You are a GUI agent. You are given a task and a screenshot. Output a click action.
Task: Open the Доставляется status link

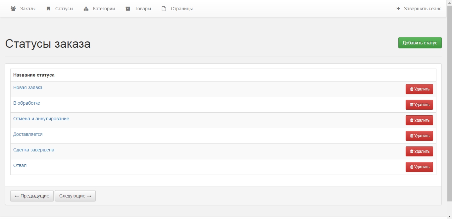(x=28, y=134)
